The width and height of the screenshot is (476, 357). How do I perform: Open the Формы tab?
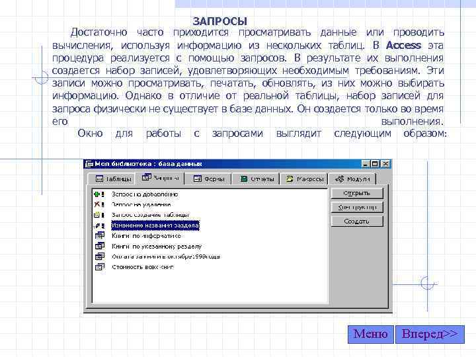click(208, 178)
